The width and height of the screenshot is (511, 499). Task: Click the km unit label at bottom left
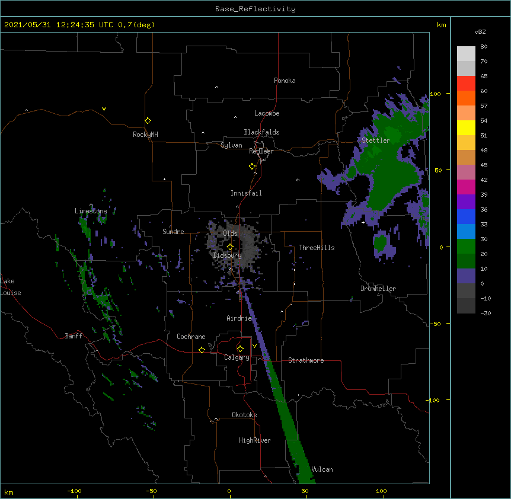[9, 492]
